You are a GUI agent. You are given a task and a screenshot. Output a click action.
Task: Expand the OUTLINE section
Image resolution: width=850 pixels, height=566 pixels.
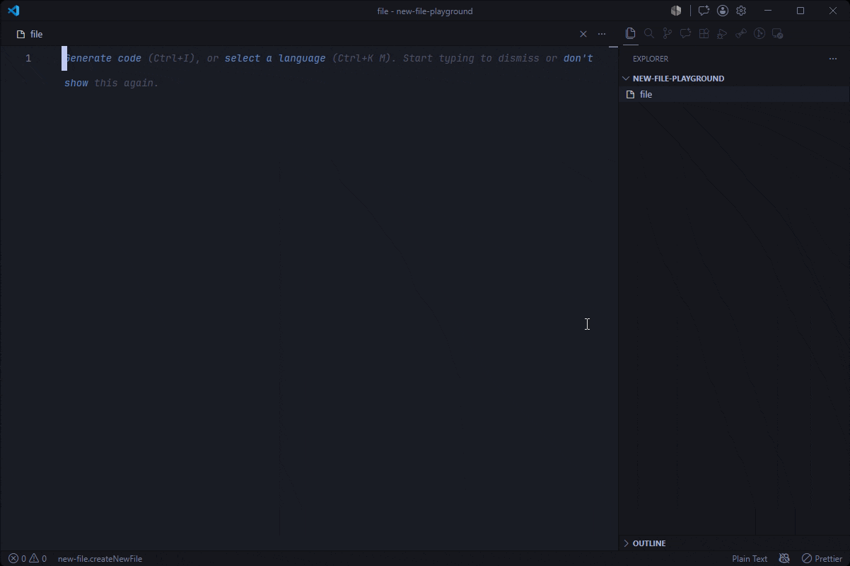[x=649, y=543]
